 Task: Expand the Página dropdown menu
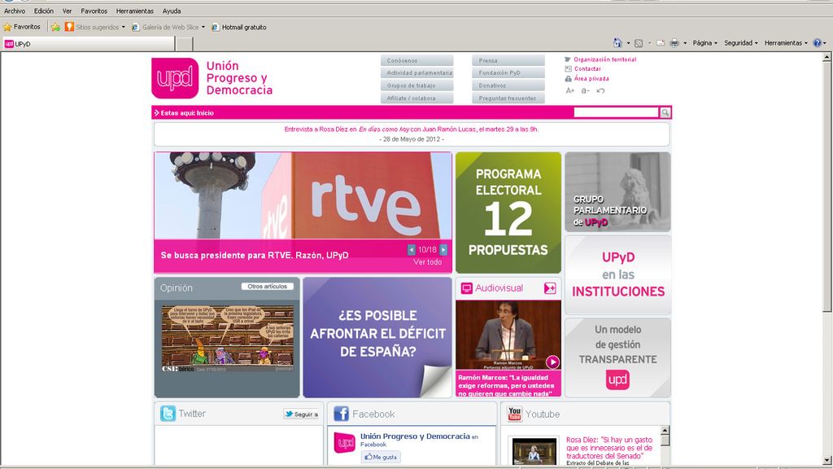coord(704,43)
